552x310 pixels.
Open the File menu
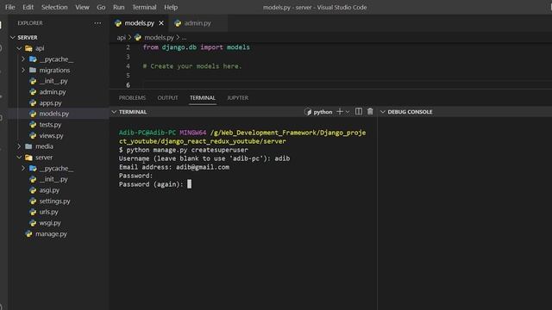(x=9, y=7)
